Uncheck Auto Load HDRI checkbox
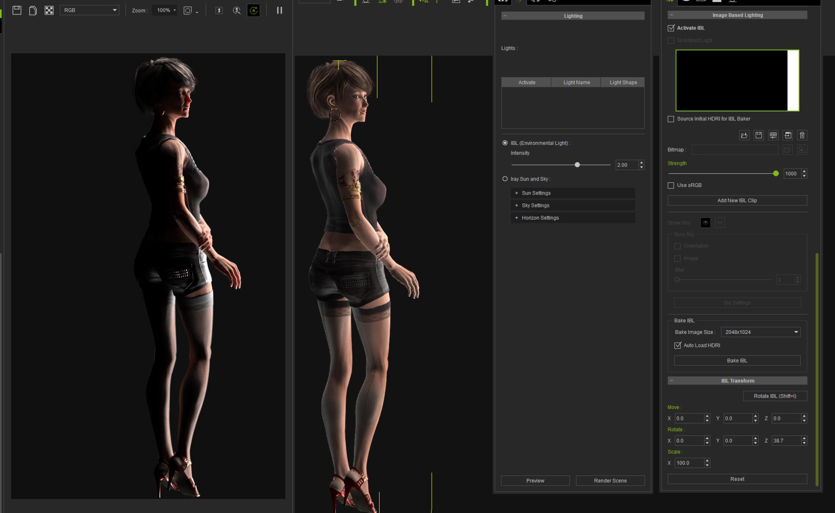This screenshot has width=835, height=513. (x=678, y=345)
